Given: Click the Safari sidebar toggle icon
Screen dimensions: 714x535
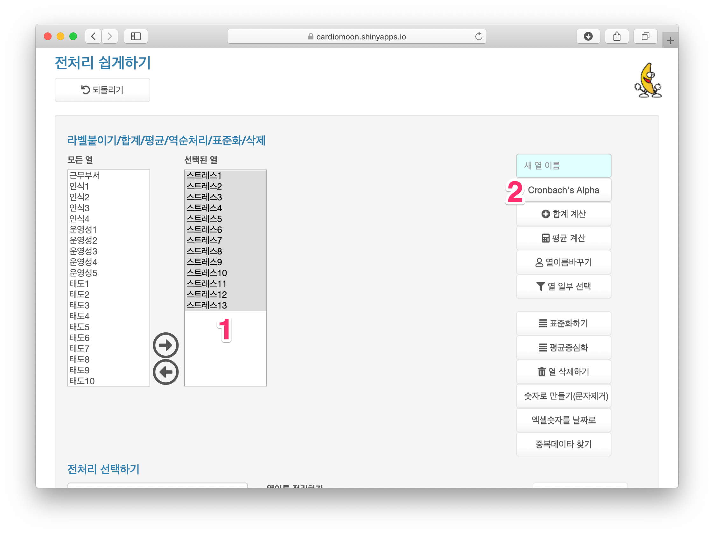Looking at the screenshot, I should tap(136, 36).
